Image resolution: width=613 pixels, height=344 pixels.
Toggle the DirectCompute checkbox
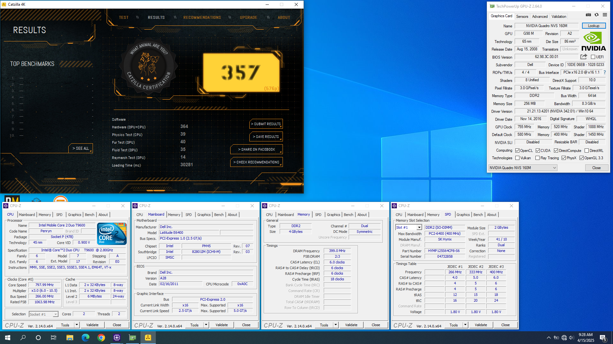(556, 151)
